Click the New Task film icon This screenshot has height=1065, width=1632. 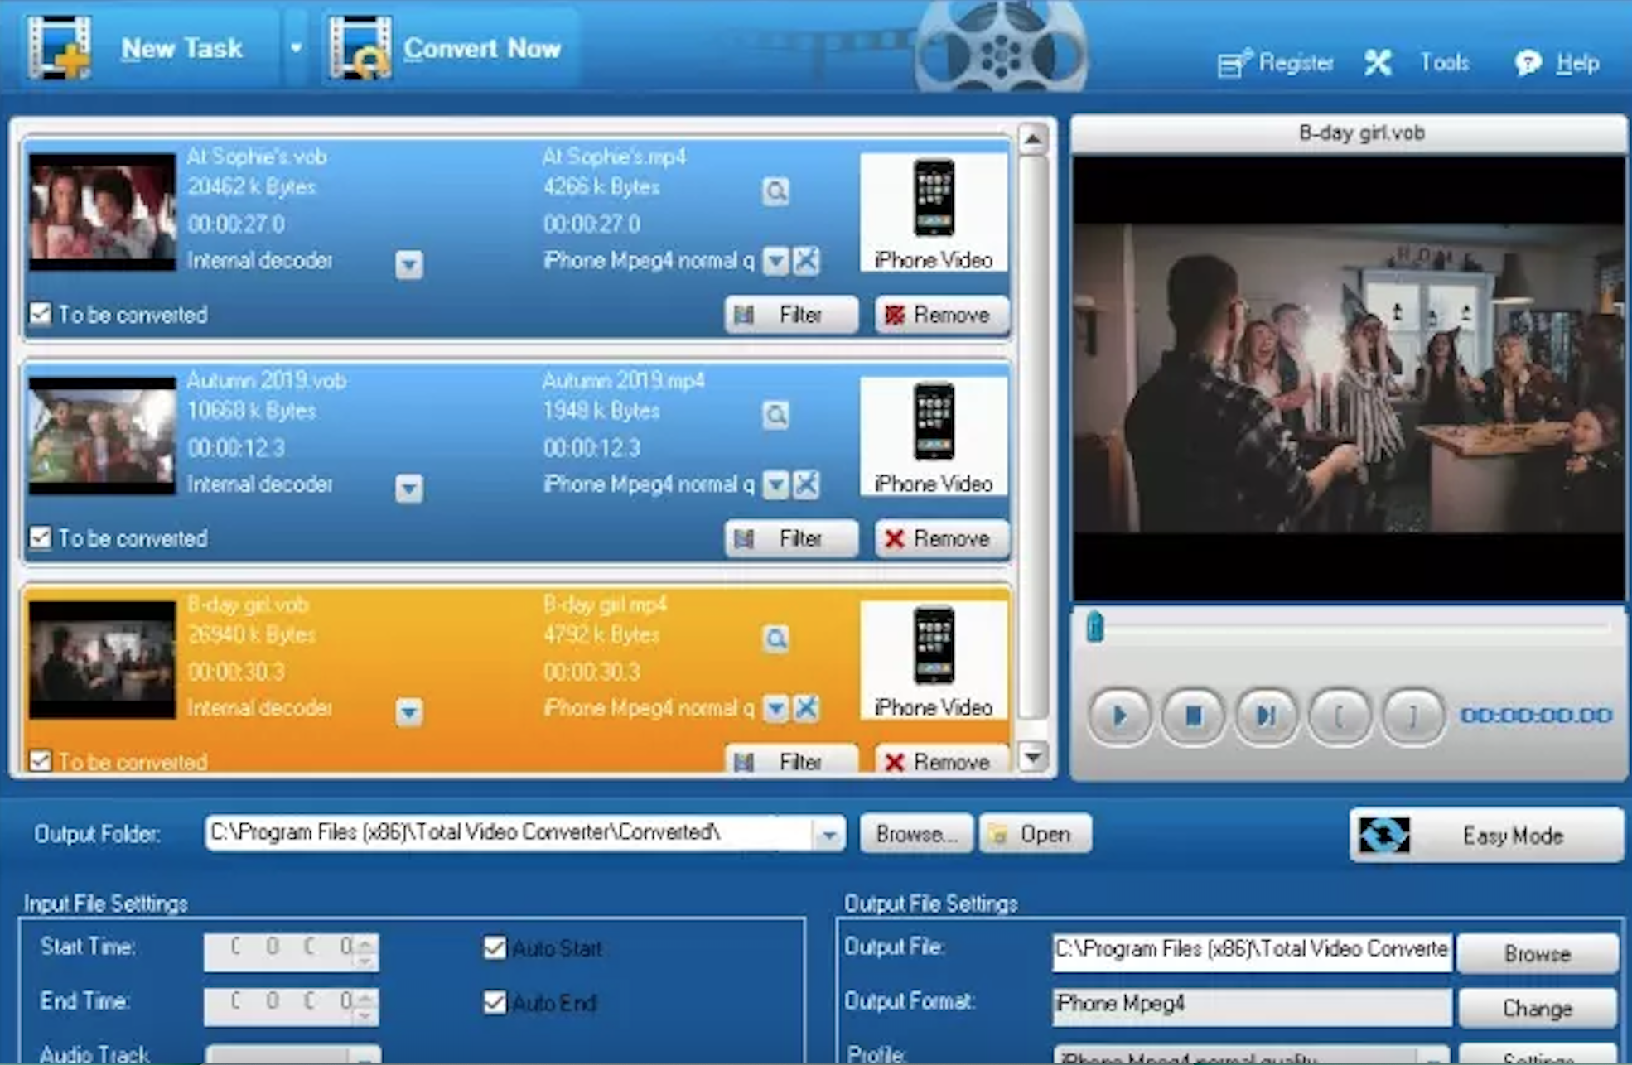pyautogui.click(x=58, y=48)
